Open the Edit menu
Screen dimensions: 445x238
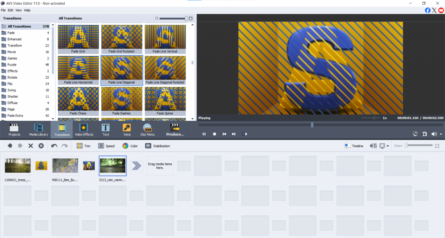(x=10, y=10)
